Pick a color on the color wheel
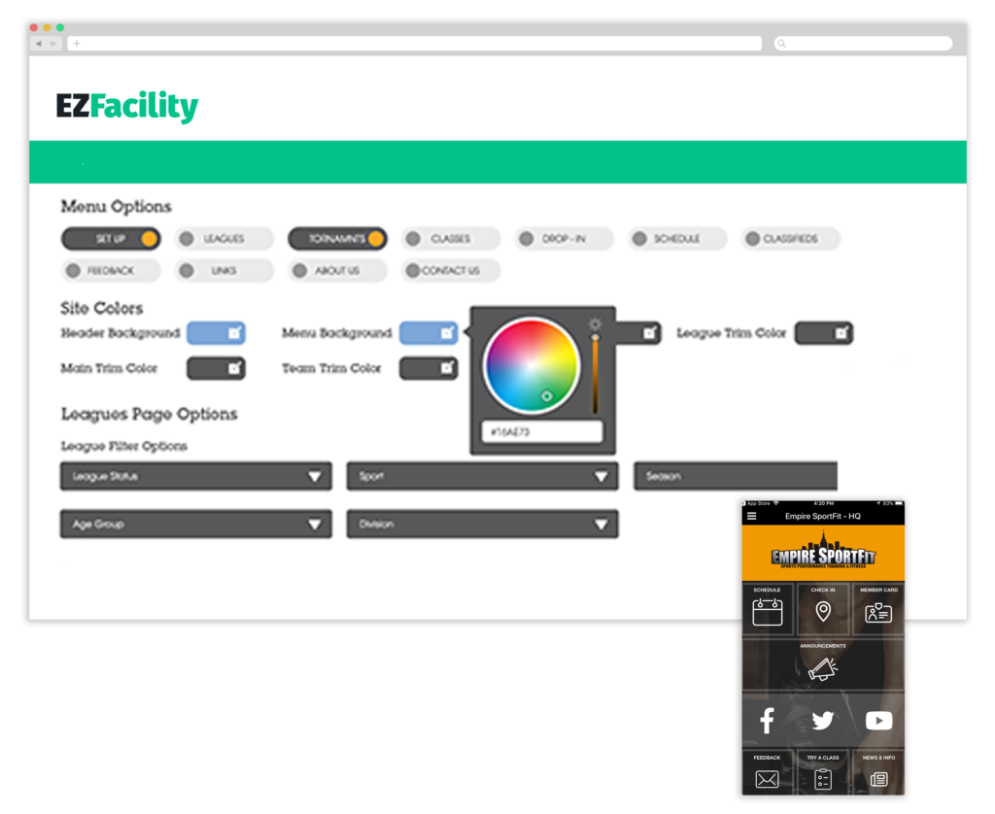995x814 pixels. (x=530, y=366)
